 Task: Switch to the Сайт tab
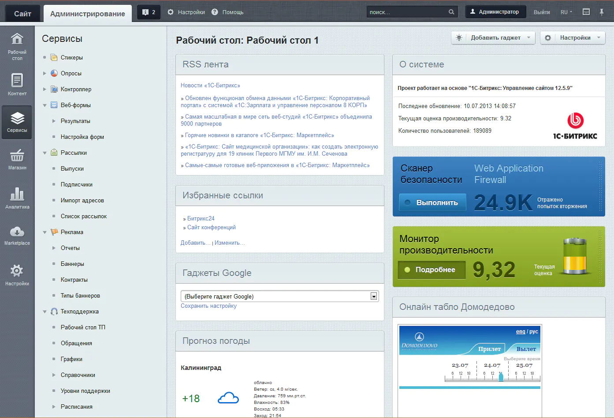pyautogui.click(x=22, y=14)
